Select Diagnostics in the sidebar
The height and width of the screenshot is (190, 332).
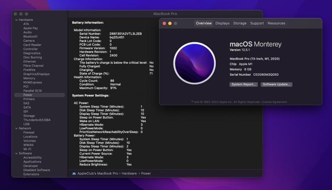pyautogui.click(x=32, y=53)
